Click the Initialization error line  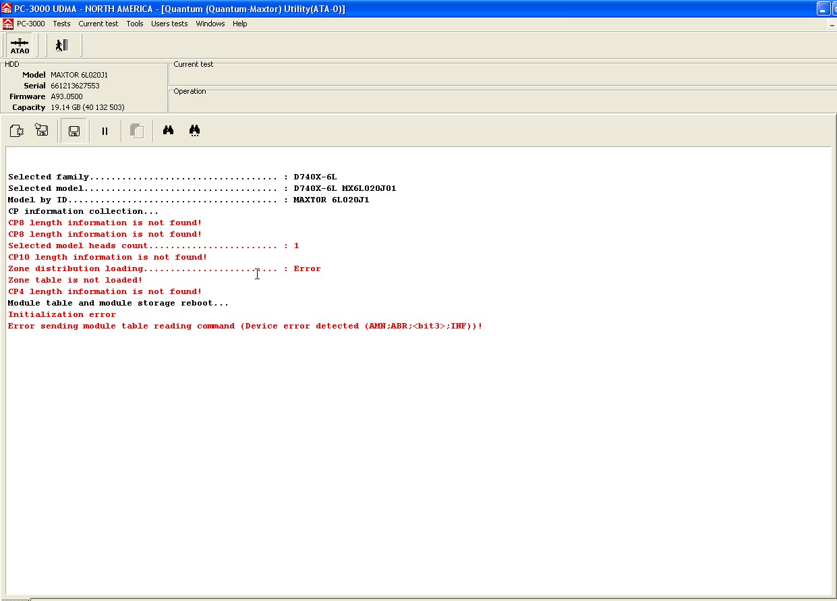62,314
